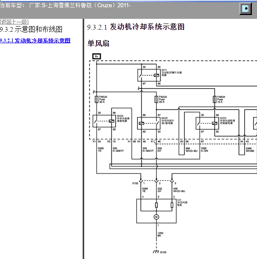Go back via the 返回上一级 link

tap(14, 22)
